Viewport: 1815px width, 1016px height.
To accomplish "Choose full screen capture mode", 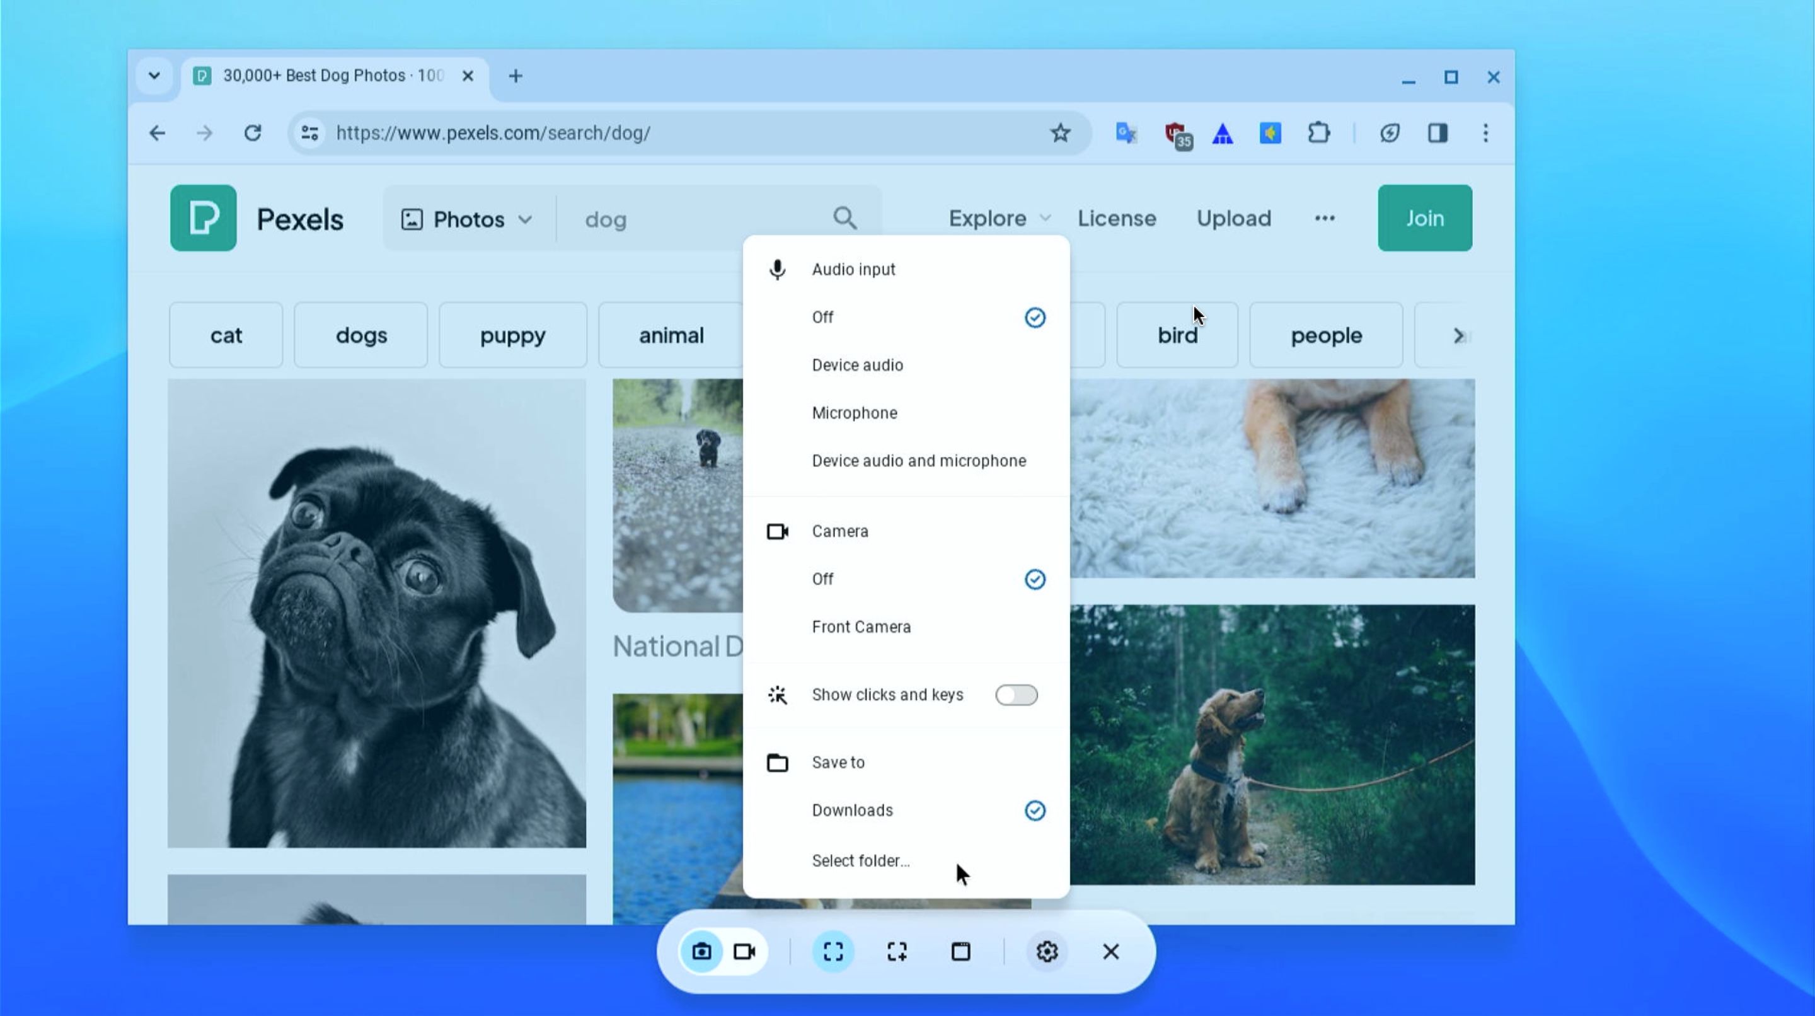I will click(833, 951).
